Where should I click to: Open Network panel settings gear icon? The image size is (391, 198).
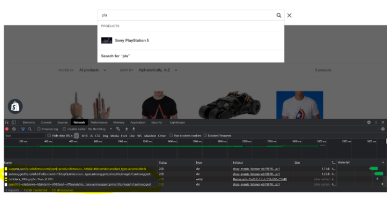(x=383, y=129)
